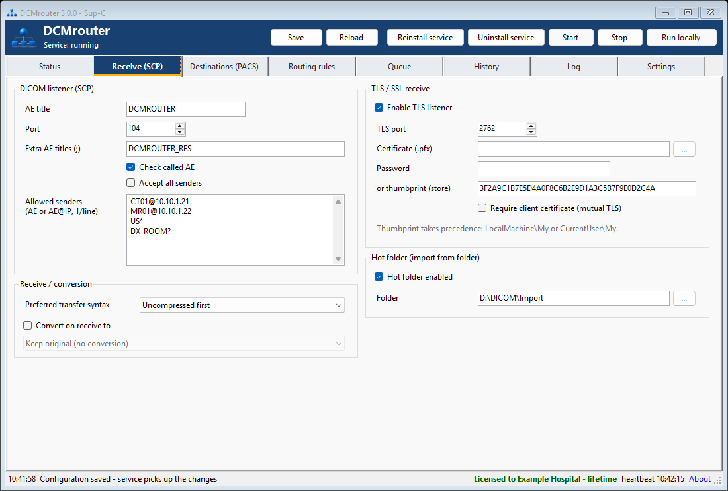This screenshot has height=491, width=728.
Task: Switch to the Status tab
Action: [x=50, y=66]
